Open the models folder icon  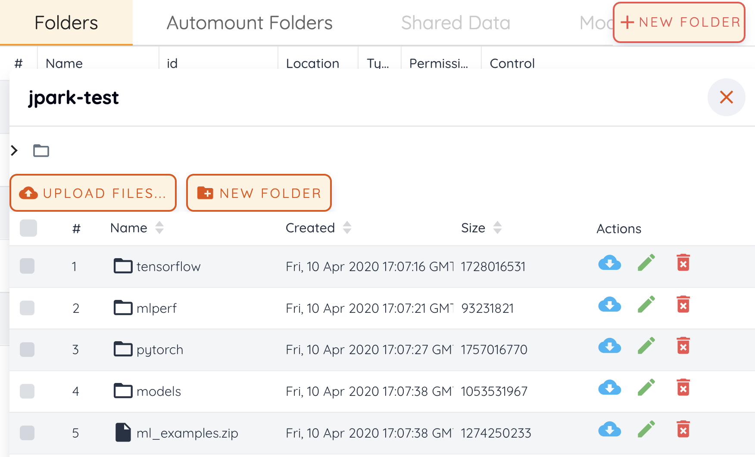pyautogui.click(x=123, y=391)
